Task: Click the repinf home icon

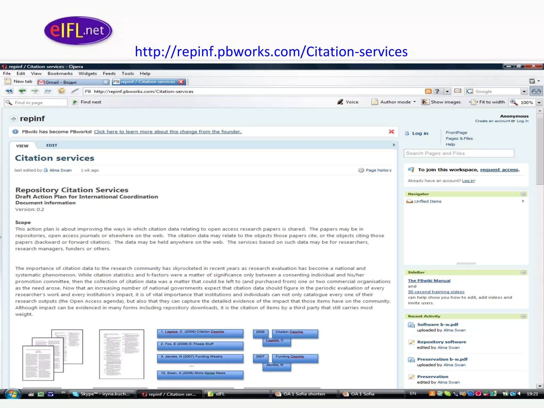Action: tap(14, 119)
